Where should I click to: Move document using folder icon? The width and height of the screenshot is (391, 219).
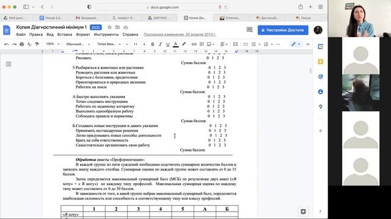[x=117, y=27]
